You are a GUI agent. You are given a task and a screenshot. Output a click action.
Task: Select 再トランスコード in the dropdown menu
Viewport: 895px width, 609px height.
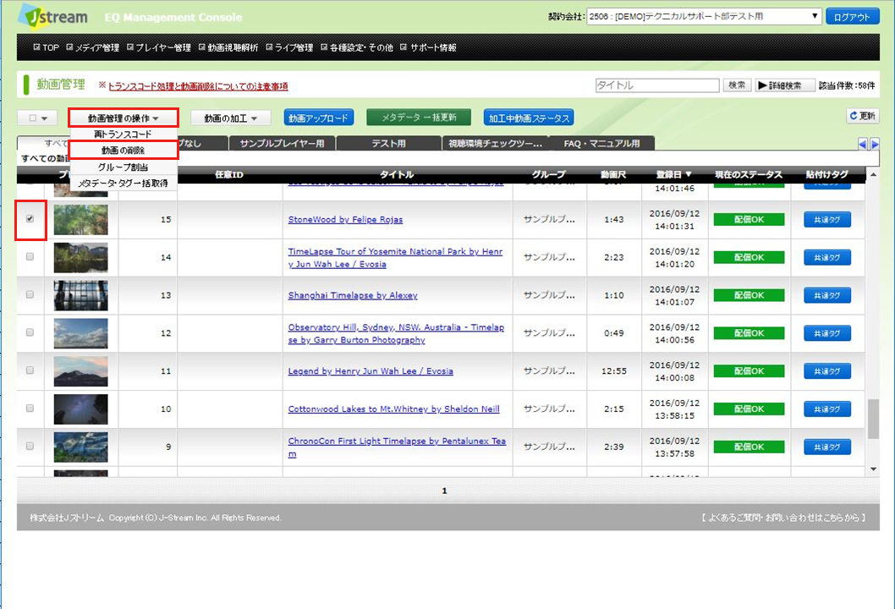click(123, 134)
